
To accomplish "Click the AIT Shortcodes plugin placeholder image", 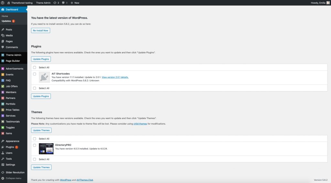I will (44, 77).
